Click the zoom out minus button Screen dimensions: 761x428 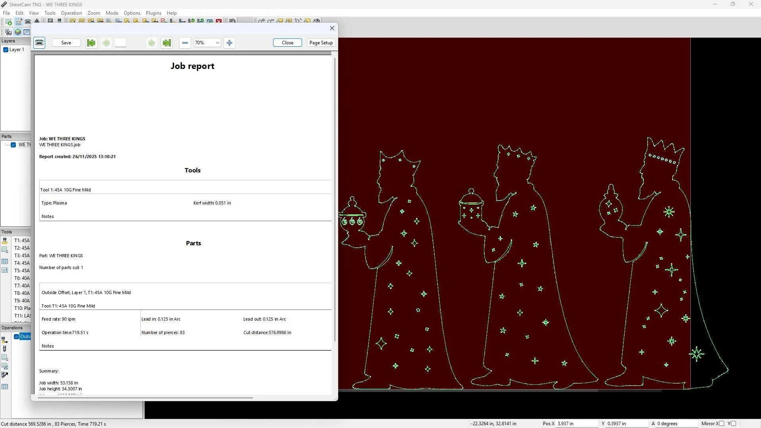185,43
